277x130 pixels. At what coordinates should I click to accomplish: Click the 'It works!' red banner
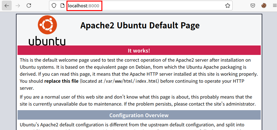[x=139, y=50]
